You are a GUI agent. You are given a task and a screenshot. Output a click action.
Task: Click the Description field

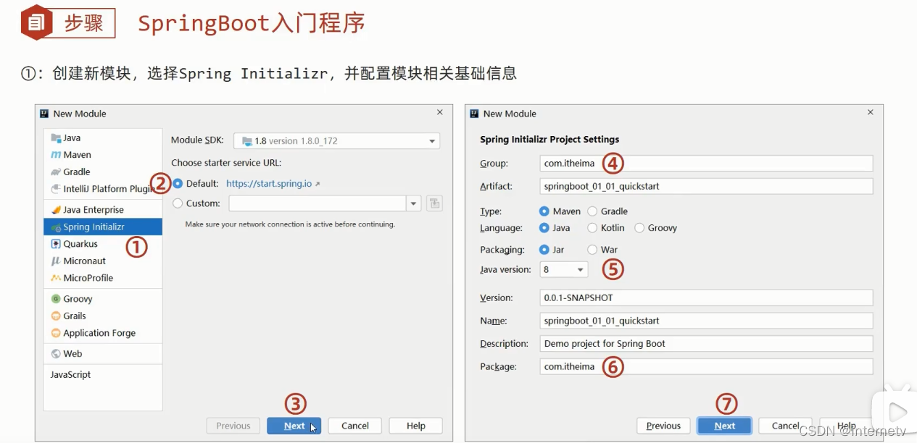click(x=706, y=344)
